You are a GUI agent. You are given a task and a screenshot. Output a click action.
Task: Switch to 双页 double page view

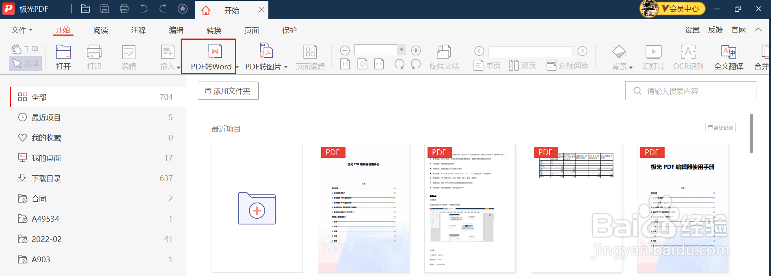tap(522, 65)
